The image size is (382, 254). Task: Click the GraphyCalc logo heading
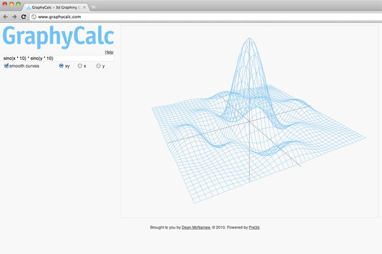coord(58,36)
